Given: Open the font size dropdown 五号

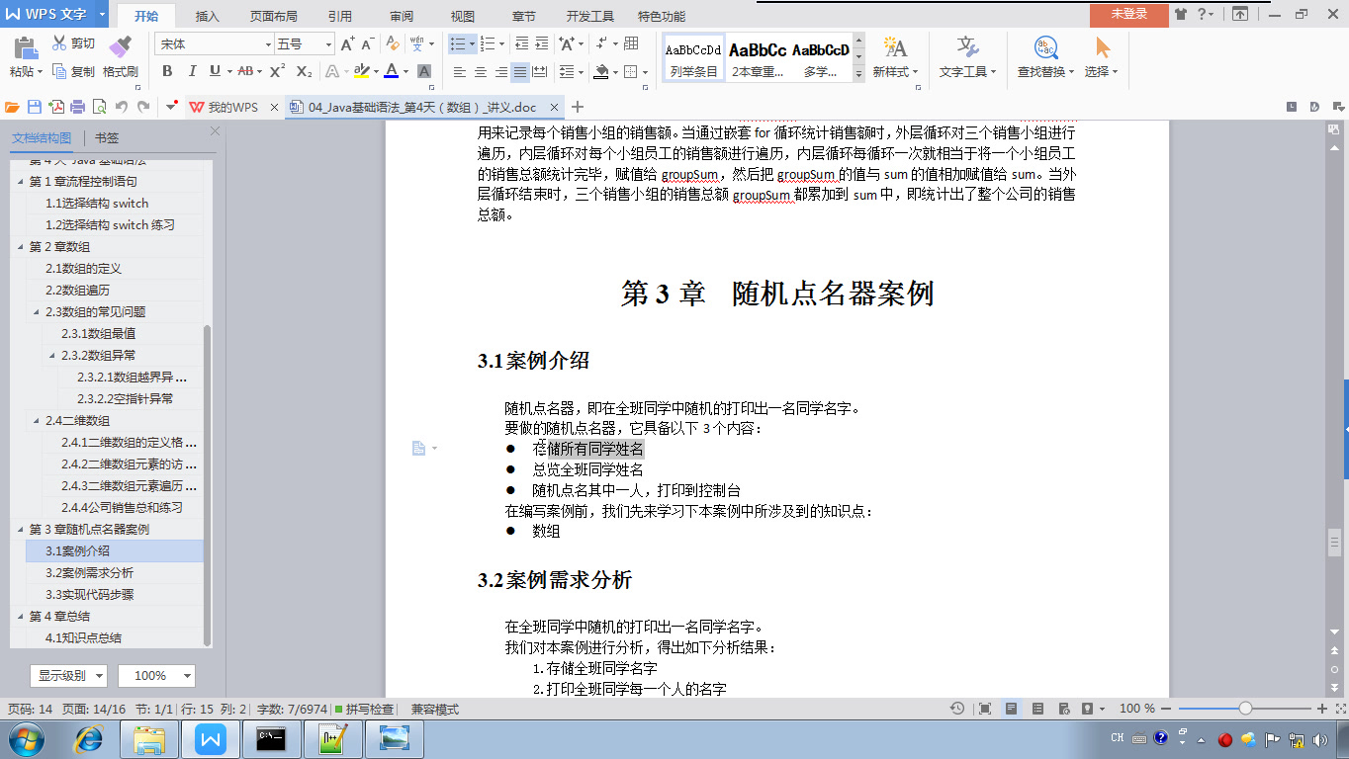Looking at the screenshot, I should pyautogui.click(x=328, y=44).
